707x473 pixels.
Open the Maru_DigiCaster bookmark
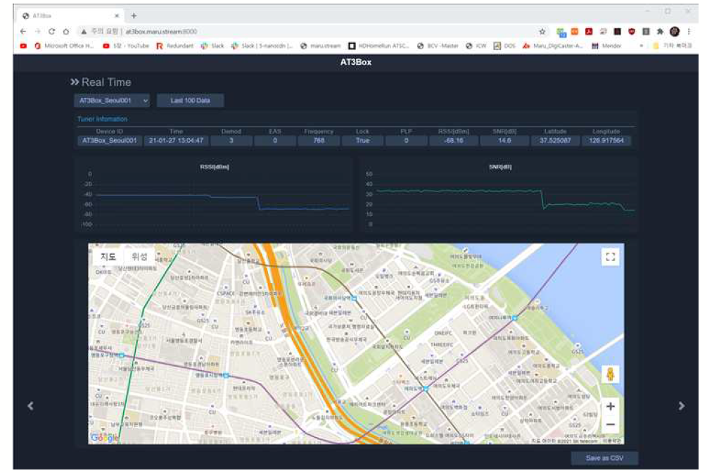pos(553,46)
